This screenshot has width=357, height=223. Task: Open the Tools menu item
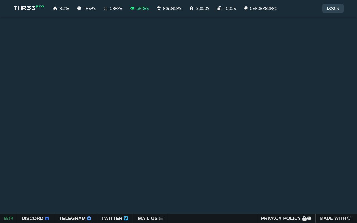[230, 8]
